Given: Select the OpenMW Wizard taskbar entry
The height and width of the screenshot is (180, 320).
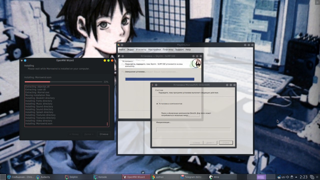Looking at the screenshot, I should coord(136,177).
